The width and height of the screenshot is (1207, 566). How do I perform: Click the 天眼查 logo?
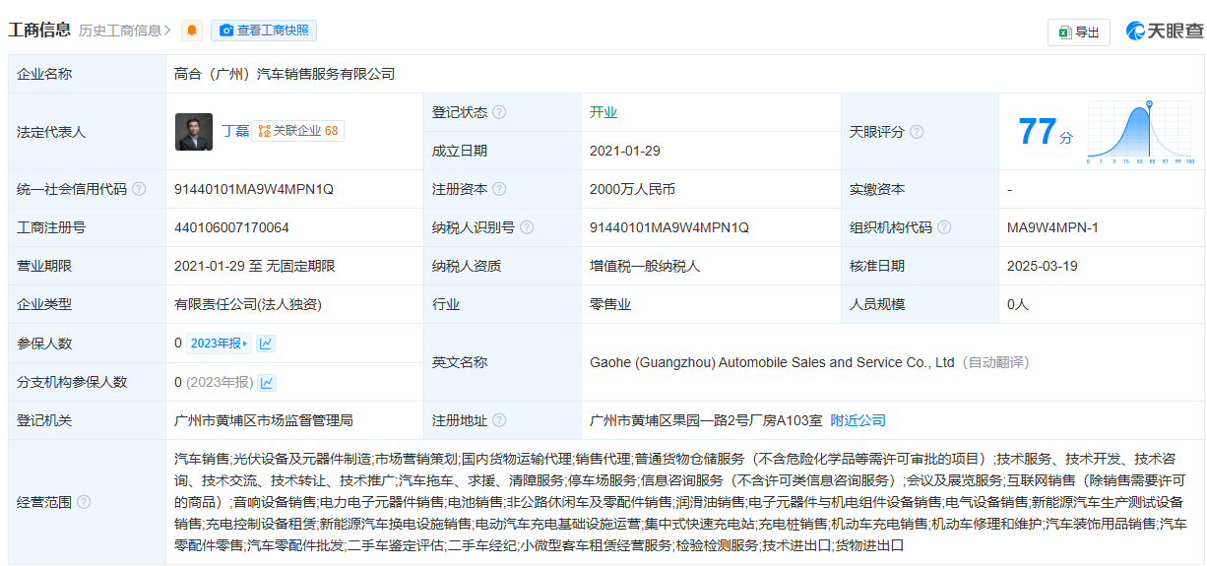coord(1165,31)
